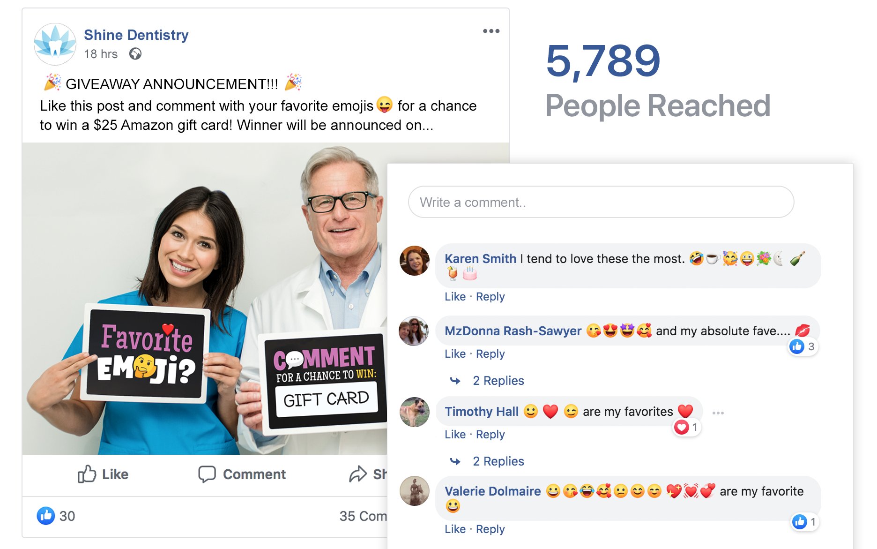The height and width of the screenshot is (549, 877).
Task: Open the post options three-dot menu
Action: point(491,31)
